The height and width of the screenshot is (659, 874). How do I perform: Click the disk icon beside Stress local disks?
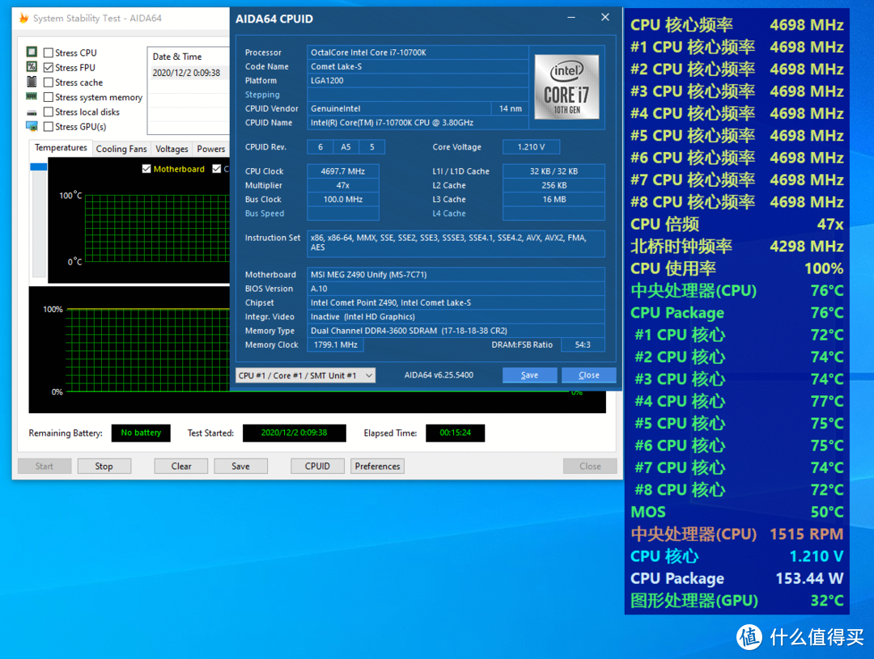(x=32, y=112)
